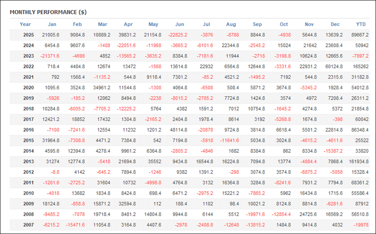The image size is (376, 234).
Task: Click the 2024 August value 22344.8
Action: coord(229,46)
